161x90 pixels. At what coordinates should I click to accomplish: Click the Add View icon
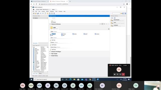tap(51, 40)
